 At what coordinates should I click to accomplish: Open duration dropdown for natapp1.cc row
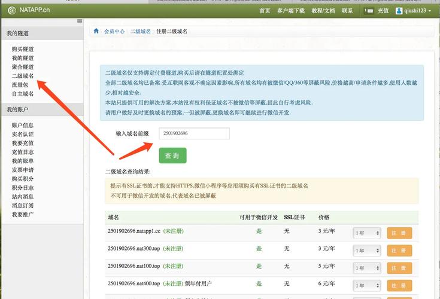367,233
